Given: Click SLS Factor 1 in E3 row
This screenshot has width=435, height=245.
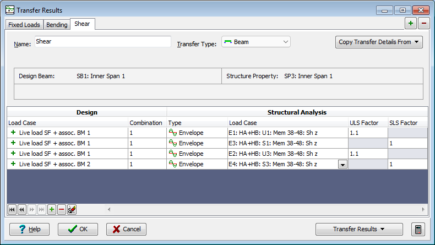Looking at the screenshot, I should click(x=408, y=143).
